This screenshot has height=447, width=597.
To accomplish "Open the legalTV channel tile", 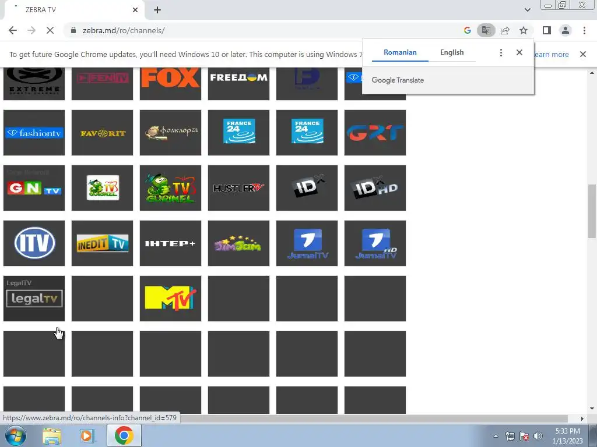I will (x=34, y=299).
